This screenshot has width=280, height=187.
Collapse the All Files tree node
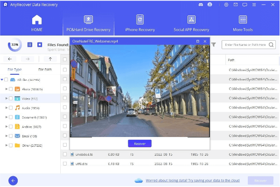(x=3, y=80)
